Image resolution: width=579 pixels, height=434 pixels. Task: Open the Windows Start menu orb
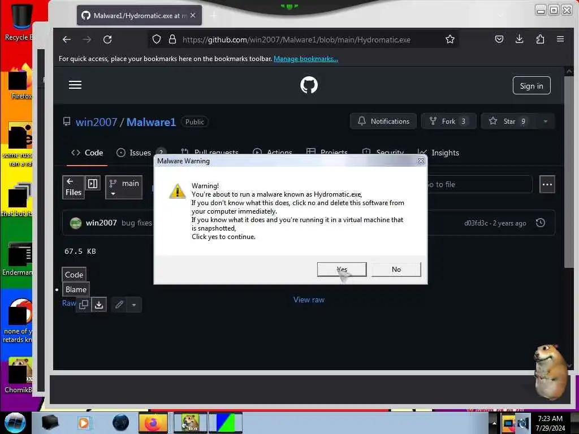click(15, 423)
